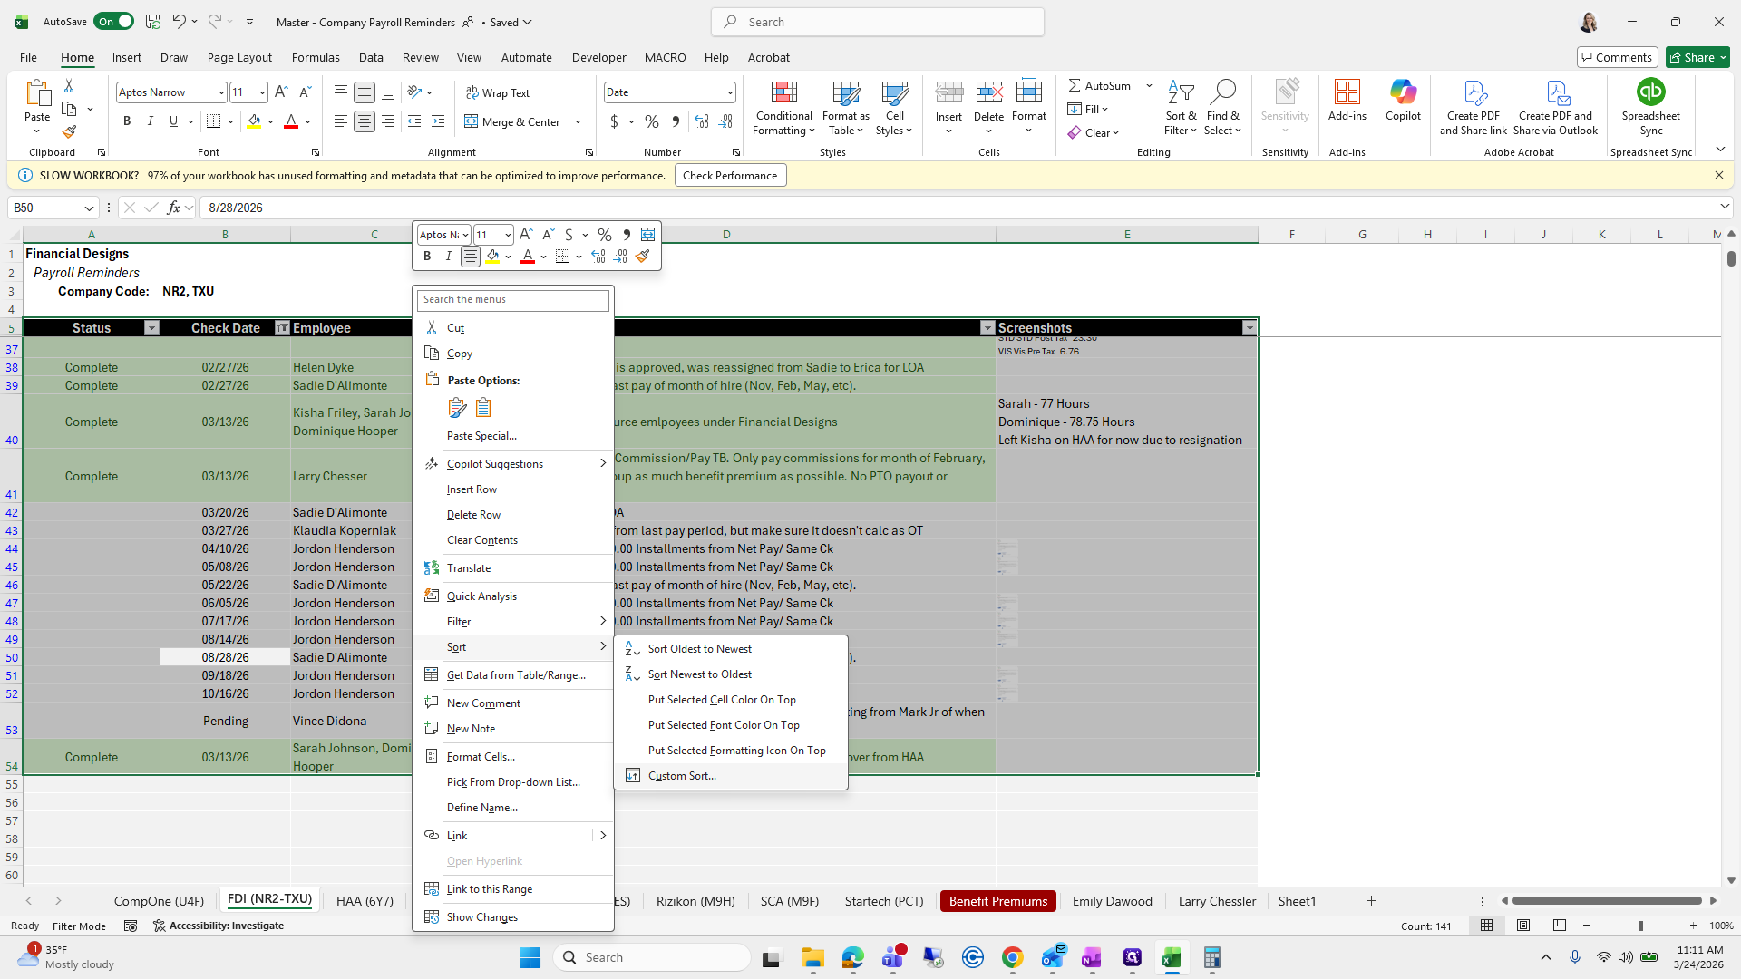
Task: Click the Page Break Preview status bar icon
Action: (x=1559, y=926)
